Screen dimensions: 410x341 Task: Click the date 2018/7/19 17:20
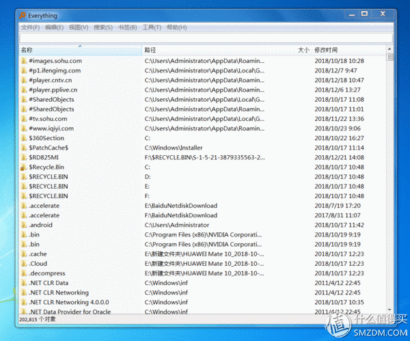(338, 206)
